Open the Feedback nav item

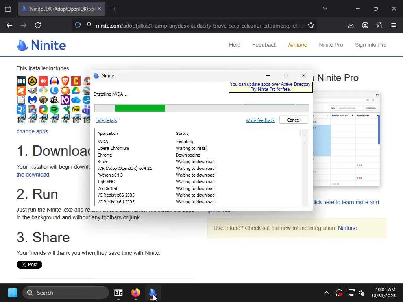click(x=264, y=45)
